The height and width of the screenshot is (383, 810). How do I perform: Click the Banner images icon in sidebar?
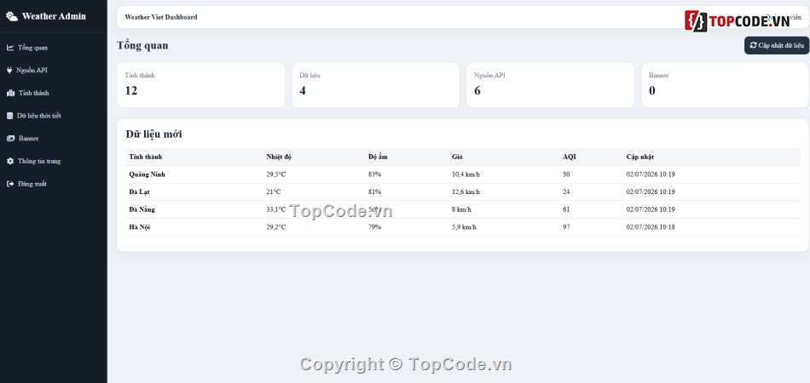[x=10, y=138]
